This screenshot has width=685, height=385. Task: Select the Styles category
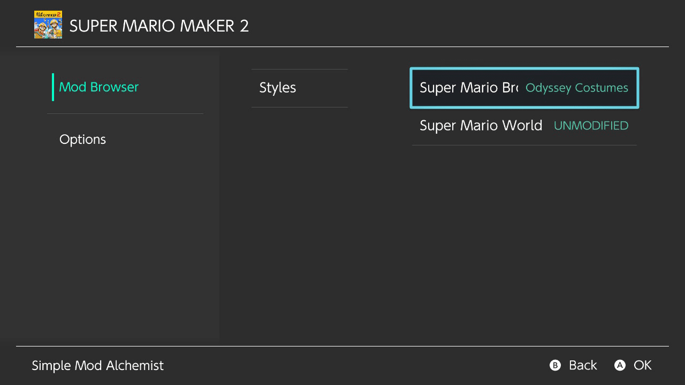(x=300, y=88)
